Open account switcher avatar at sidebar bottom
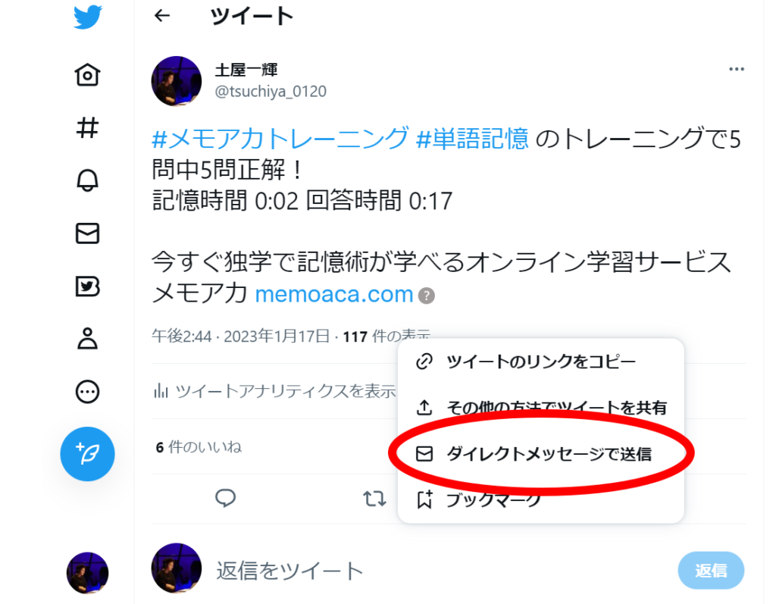776x604 pixels. click(88, 573)
